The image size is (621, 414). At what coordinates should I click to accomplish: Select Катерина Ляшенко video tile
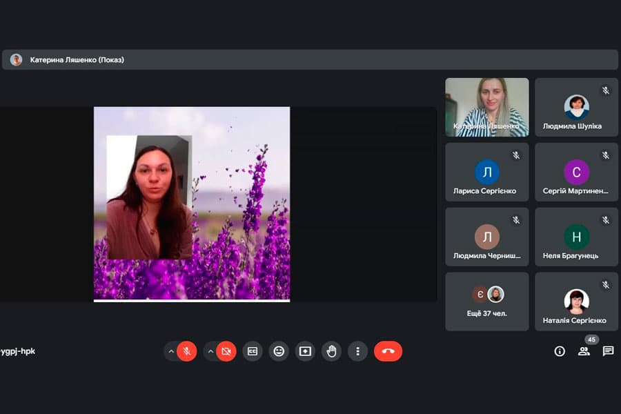click(x=486, y=107)
